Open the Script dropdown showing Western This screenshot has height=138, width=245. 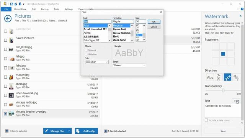(x=129, y=66)
